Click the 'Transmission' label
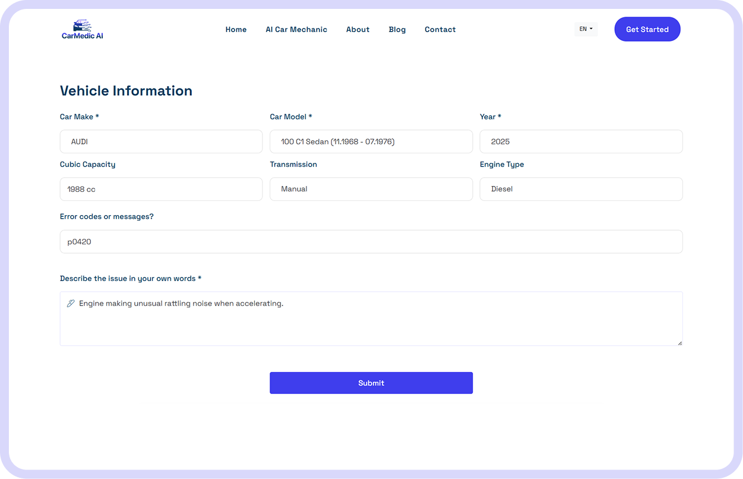This screenshot has height=479, width=743. point(293,164)
